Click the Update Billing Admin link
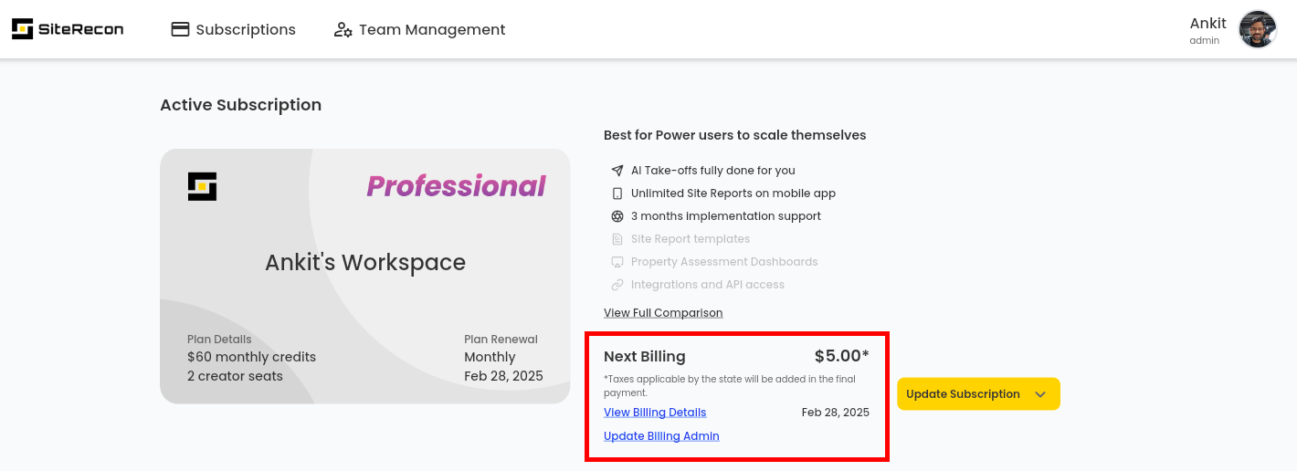This screenshot has height=471, width=1297. pos(661,436)
